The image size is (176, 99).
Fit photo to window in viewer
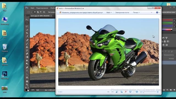(x=137, y=92)
